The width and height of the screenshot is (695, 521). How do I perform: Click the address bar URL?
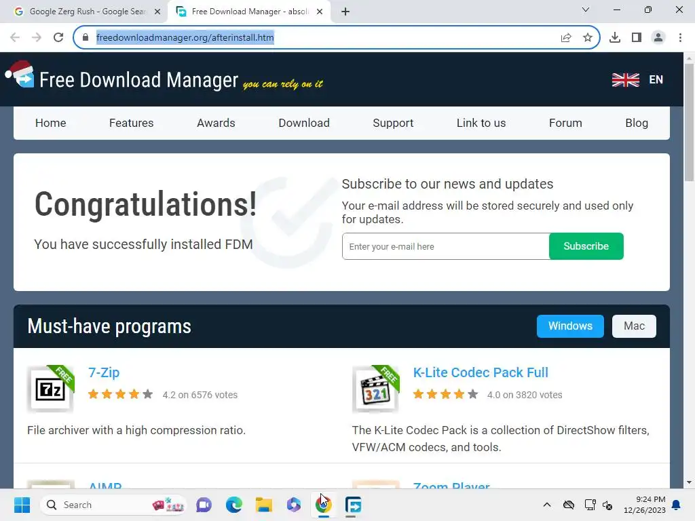pos(185,38)
